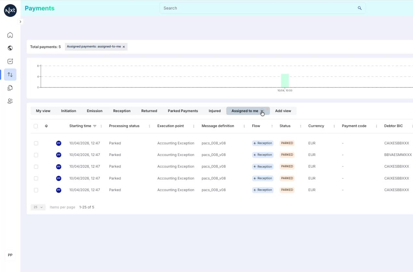
Task: Check the BBVAESMMXXX payment row checkbox
Action: pyautogui.click(x=36, y=155)
